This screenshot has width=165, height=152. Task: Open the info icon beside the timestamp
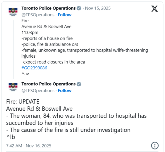(x=155, y=145)
